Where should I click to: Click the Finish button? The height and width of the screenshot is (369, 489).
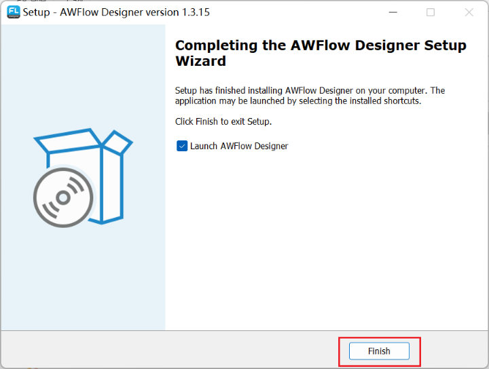click(x=379, y=351)
